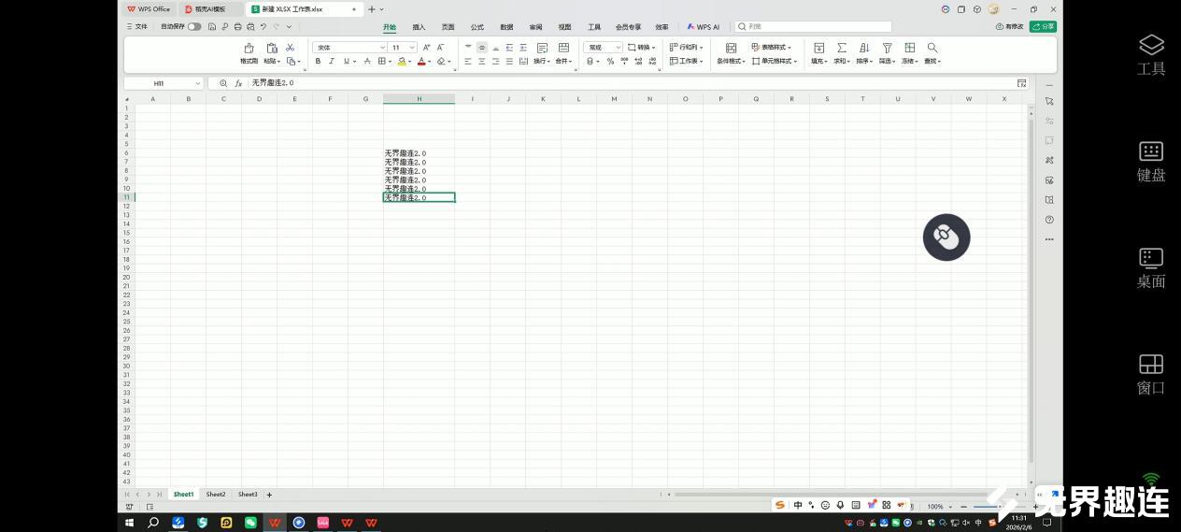The height and width of the screenshot is (532, 1181).
Task: Click the Save icon in quick toolbar
Action: [x=213, y=27]
